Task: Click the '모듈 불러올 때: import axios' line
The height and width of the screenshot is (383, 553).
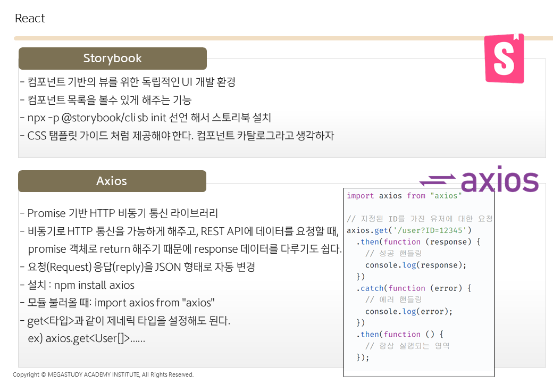Action: coord(118,303)
